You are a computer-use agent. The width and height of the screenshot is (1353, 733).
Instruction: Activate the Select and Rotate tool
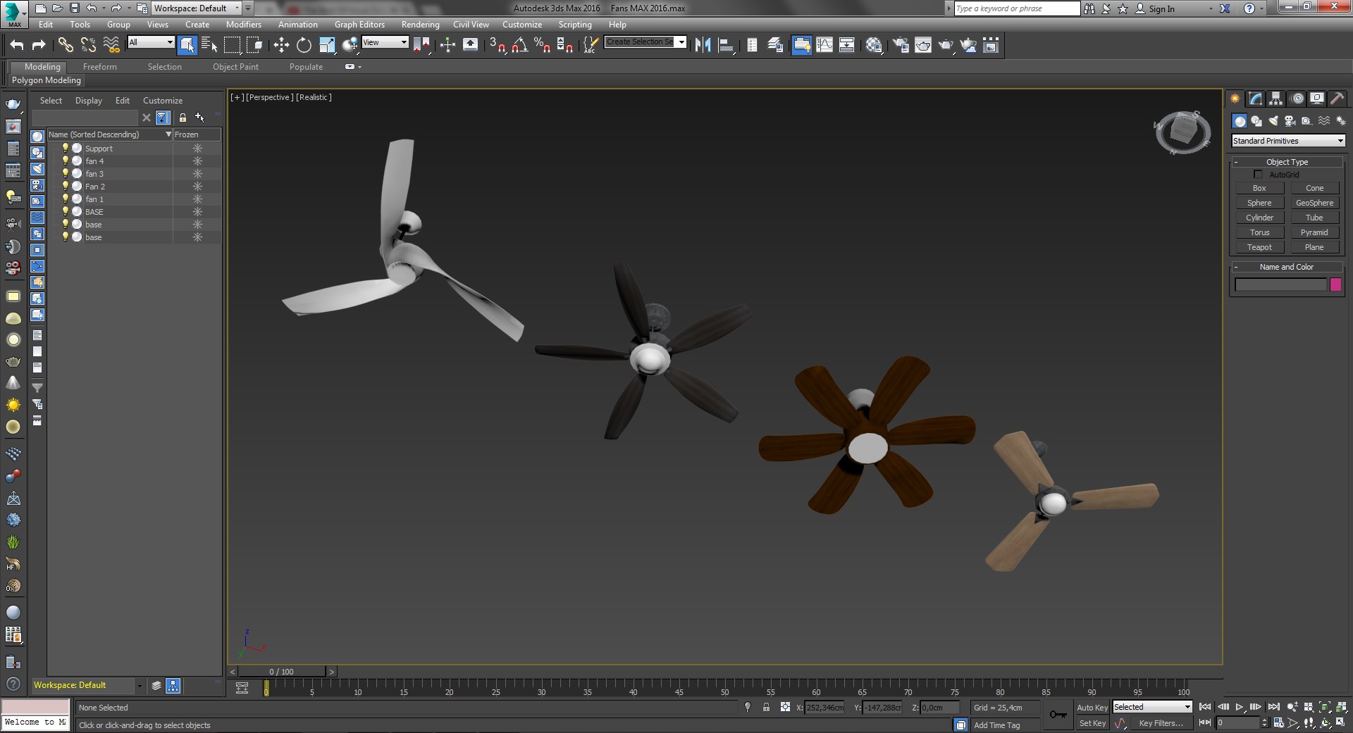tap(304, 46)
